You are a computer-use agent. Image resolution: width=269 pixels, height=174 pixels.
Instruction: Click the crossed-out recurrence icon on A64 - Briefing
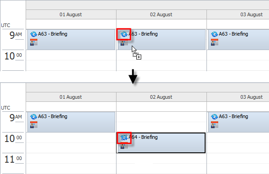(124, 137)
